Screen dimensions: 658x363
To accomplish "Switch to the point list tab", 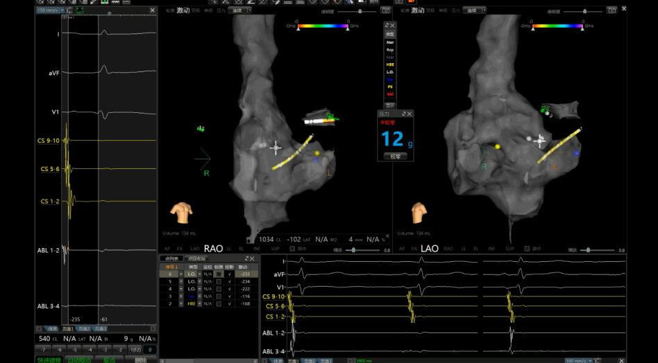I will click(x=171, y=259).
